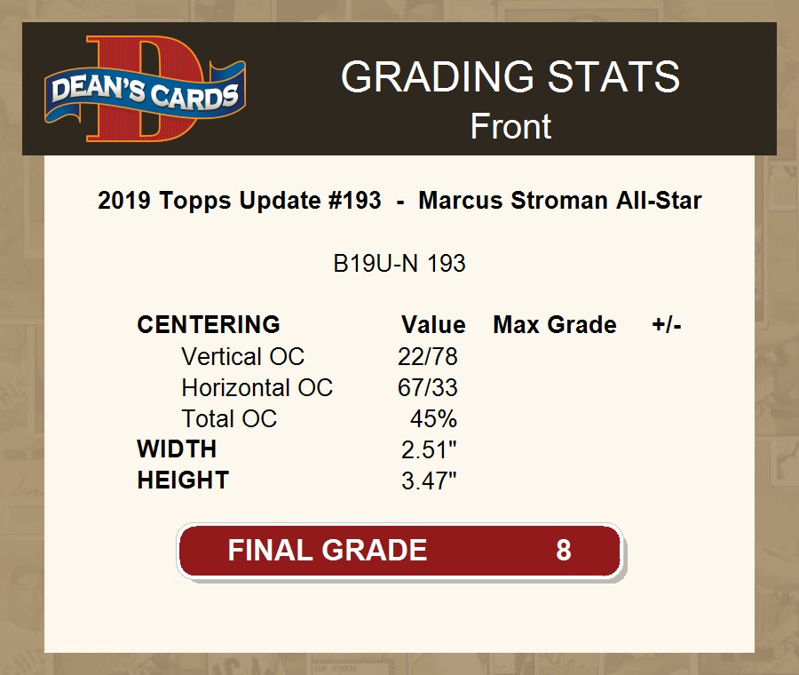Click the Value column header
799x675 pixels.
click(433, 325)
